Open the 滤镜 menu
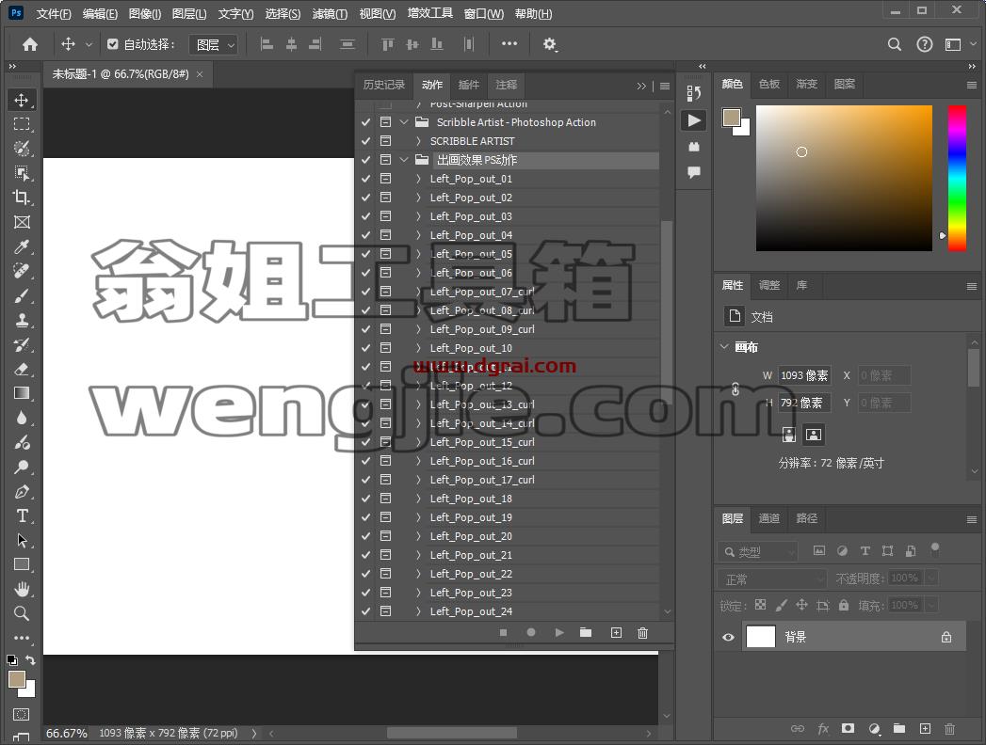Screen dimensions: 986x745 coord(330,13)
